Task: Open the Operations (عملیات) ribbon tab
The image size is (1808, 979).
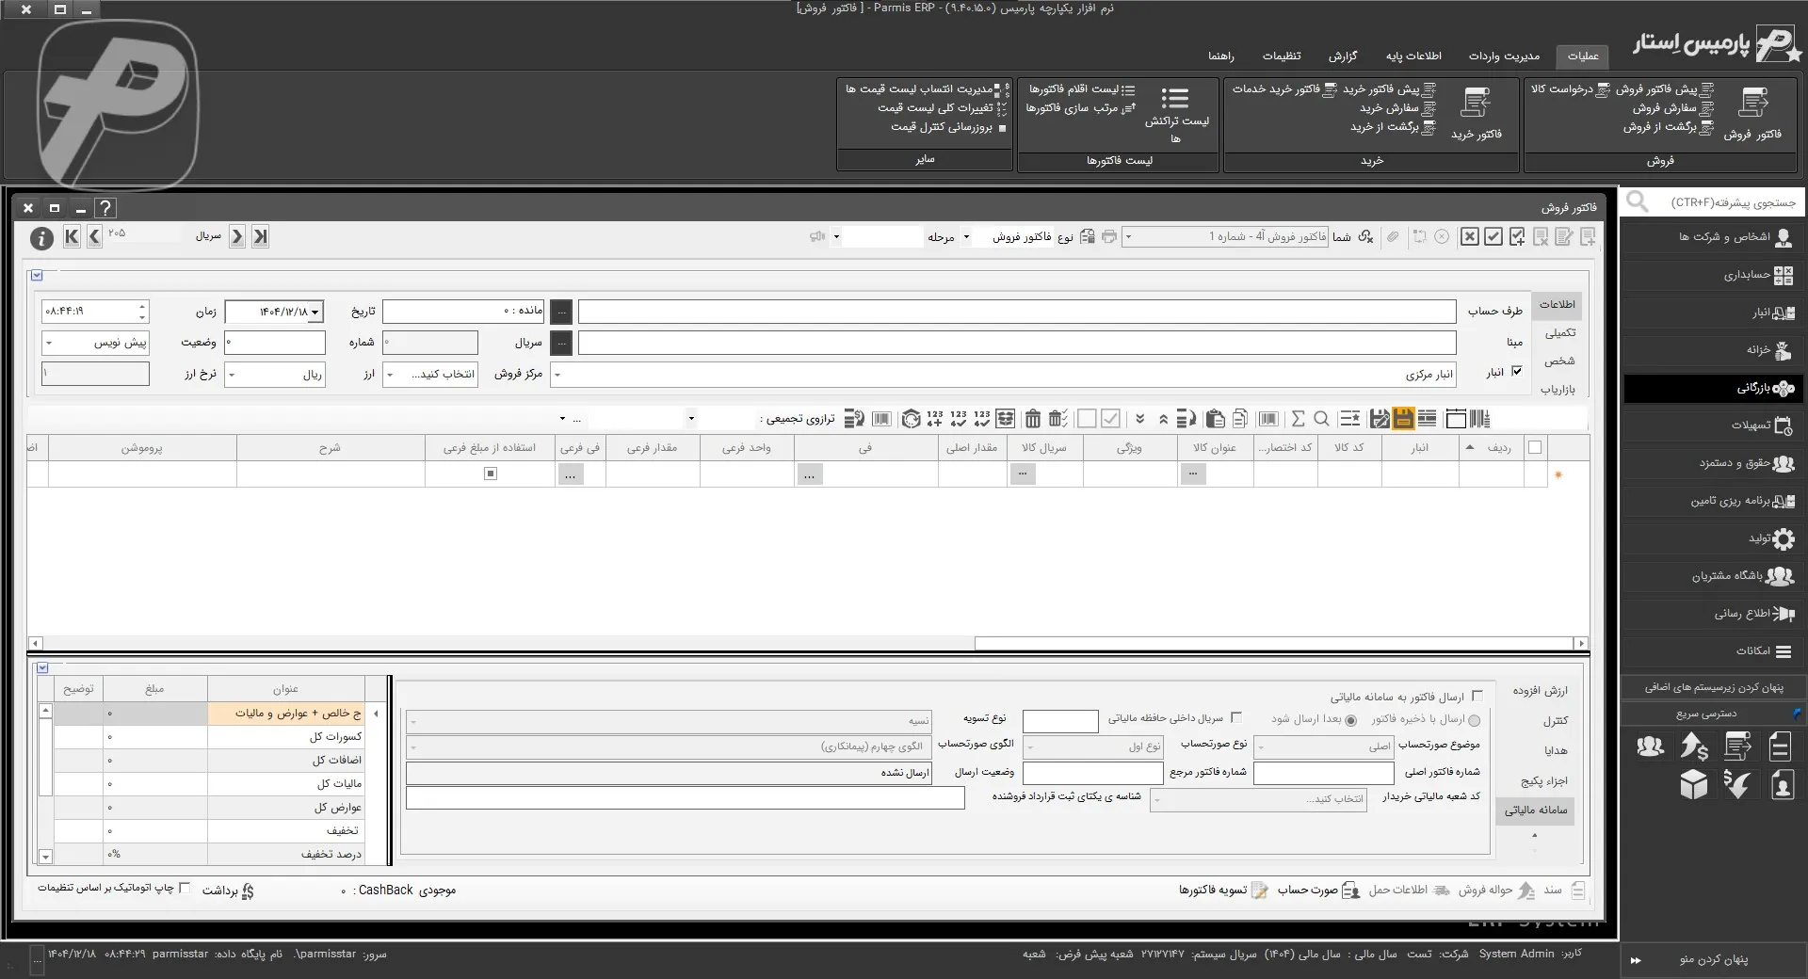Action: pos(1583,56)
